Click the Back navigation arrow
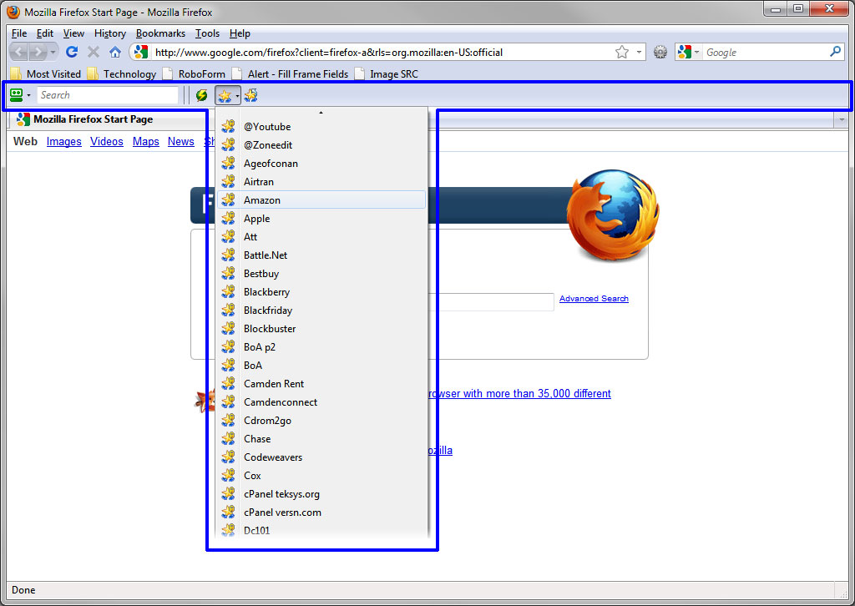 coord(19,53)
